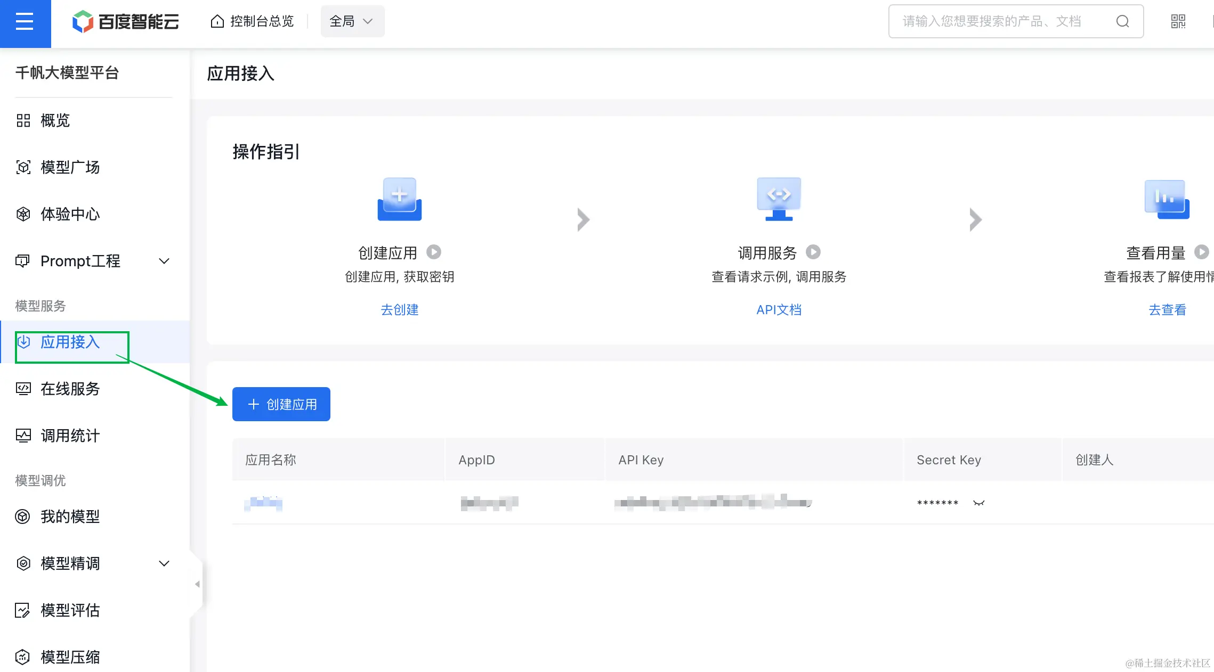Click the search magnifier icon

(x=1122, y=21)
